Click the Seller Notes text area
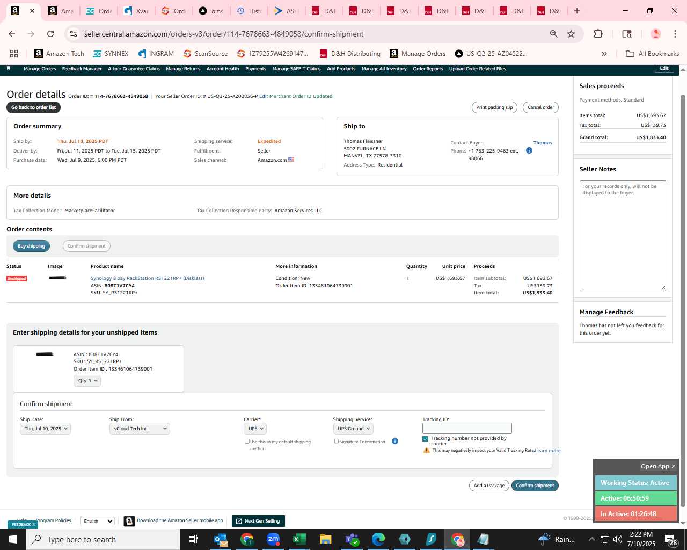This screenshot has width=687, height=550. tap(623, 236)
